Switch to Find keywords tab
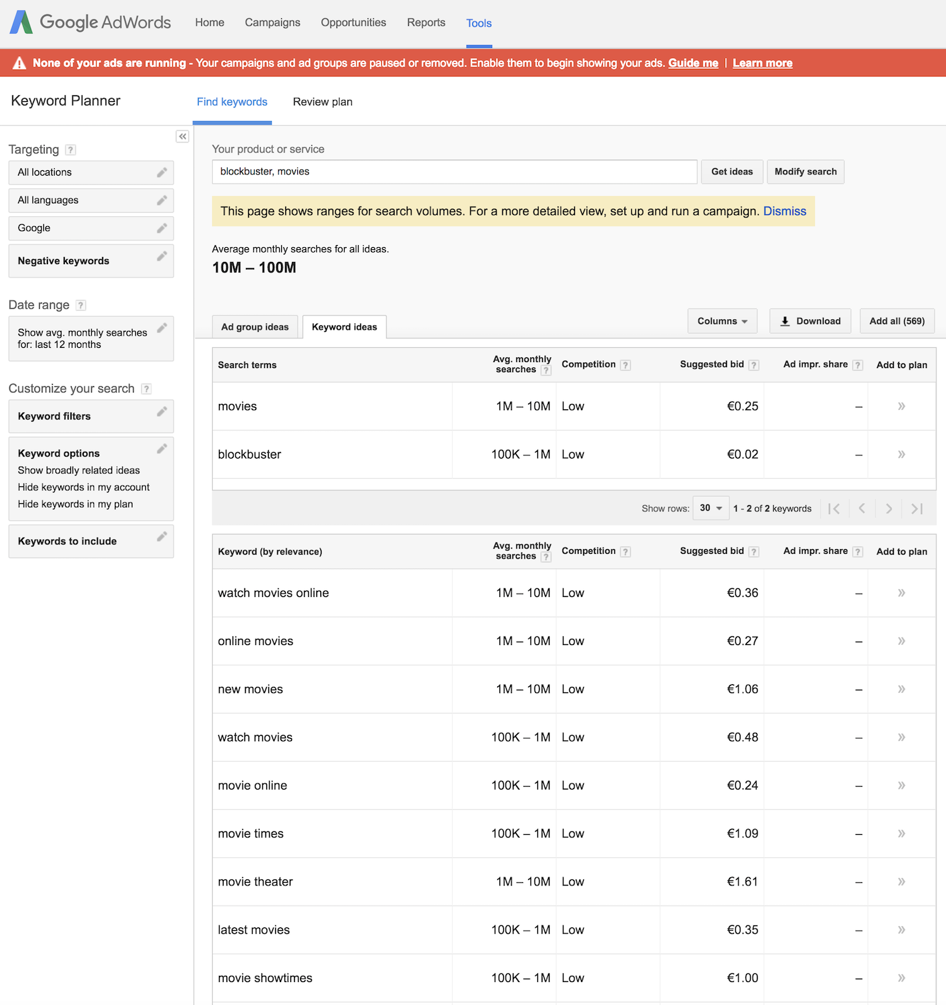Image resolution: width=946 pixels, height=1005 pixels. (232, 102)
